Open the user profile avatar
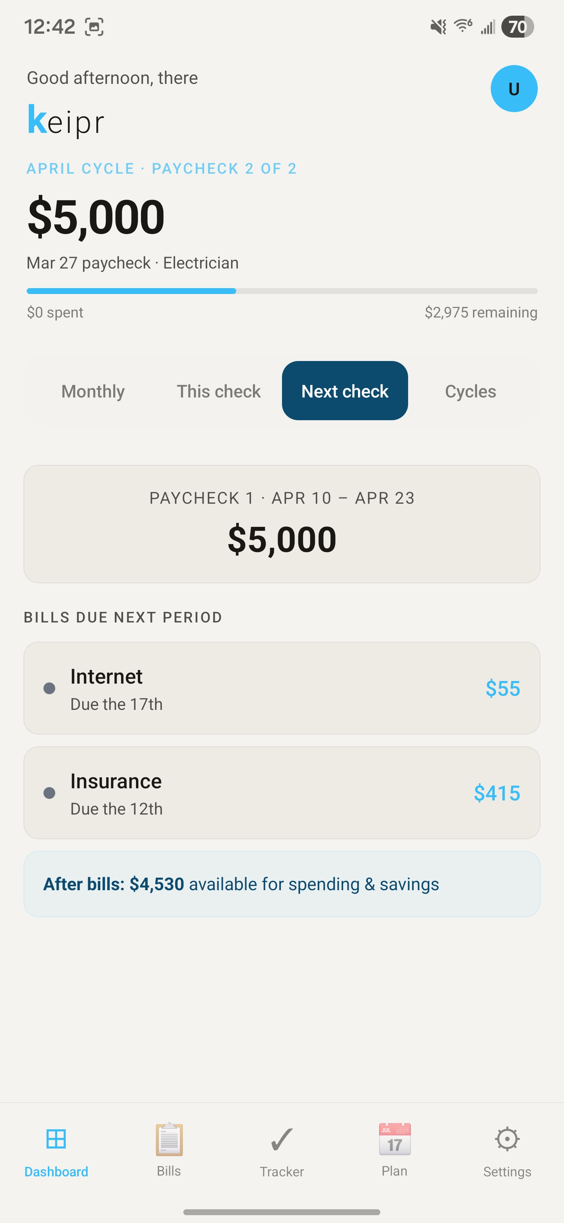This screenshot has height=1223, width=564. click(x=514, y=89)
